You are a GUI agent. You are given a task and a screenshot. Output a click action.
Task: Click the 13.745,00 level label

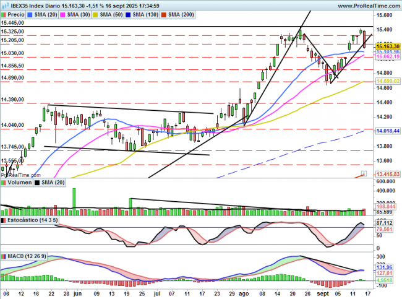12,147
